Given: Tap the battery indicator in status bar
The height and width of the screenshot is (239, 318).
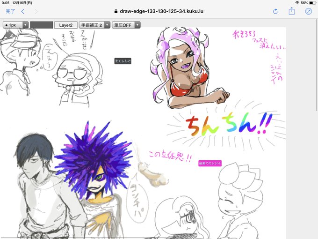Looking at the screenshot, I should tap(312, 3).
